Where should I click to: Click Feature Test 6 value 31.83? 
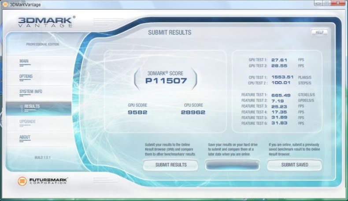coord(279,123)
